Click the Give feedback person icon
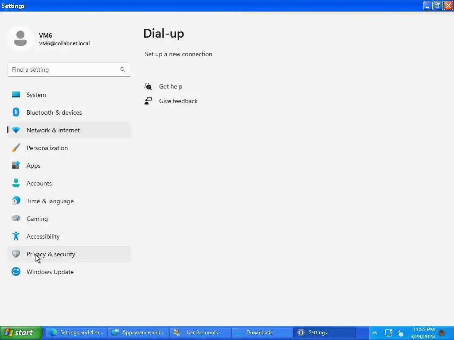The image size is (454, 340). (x=148, y=101)
